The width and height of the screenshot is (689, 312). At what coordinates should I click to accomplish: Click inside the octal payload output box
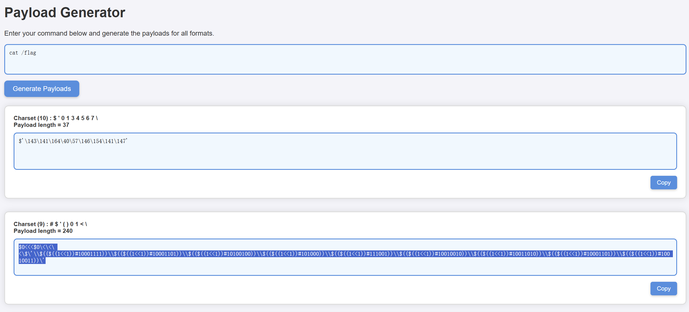(345, 151)
